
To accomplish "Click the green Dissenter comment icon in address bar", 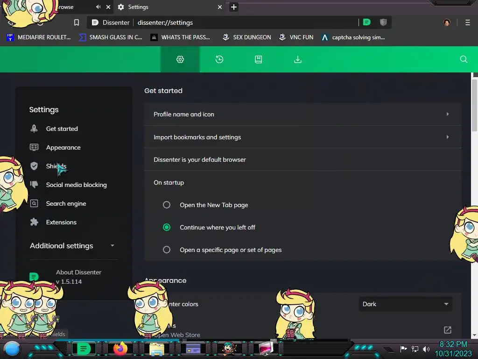I will click(367, 22).
